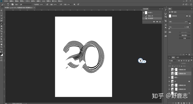
Task: Toggle pressure-for-opacity icon next to opacity field
Action: click(47, 5)
